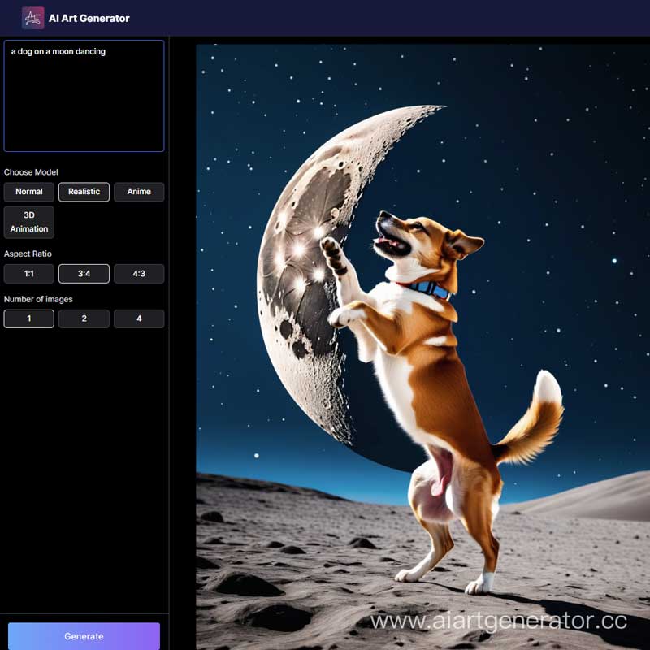This screenshot has height=650, width=650.
Task: Click the prompt text input area
Action: (84, 96)
